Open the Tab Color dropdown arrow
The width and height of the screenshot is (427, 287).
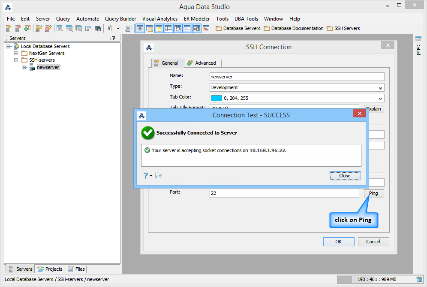click(x=380, y=99)
